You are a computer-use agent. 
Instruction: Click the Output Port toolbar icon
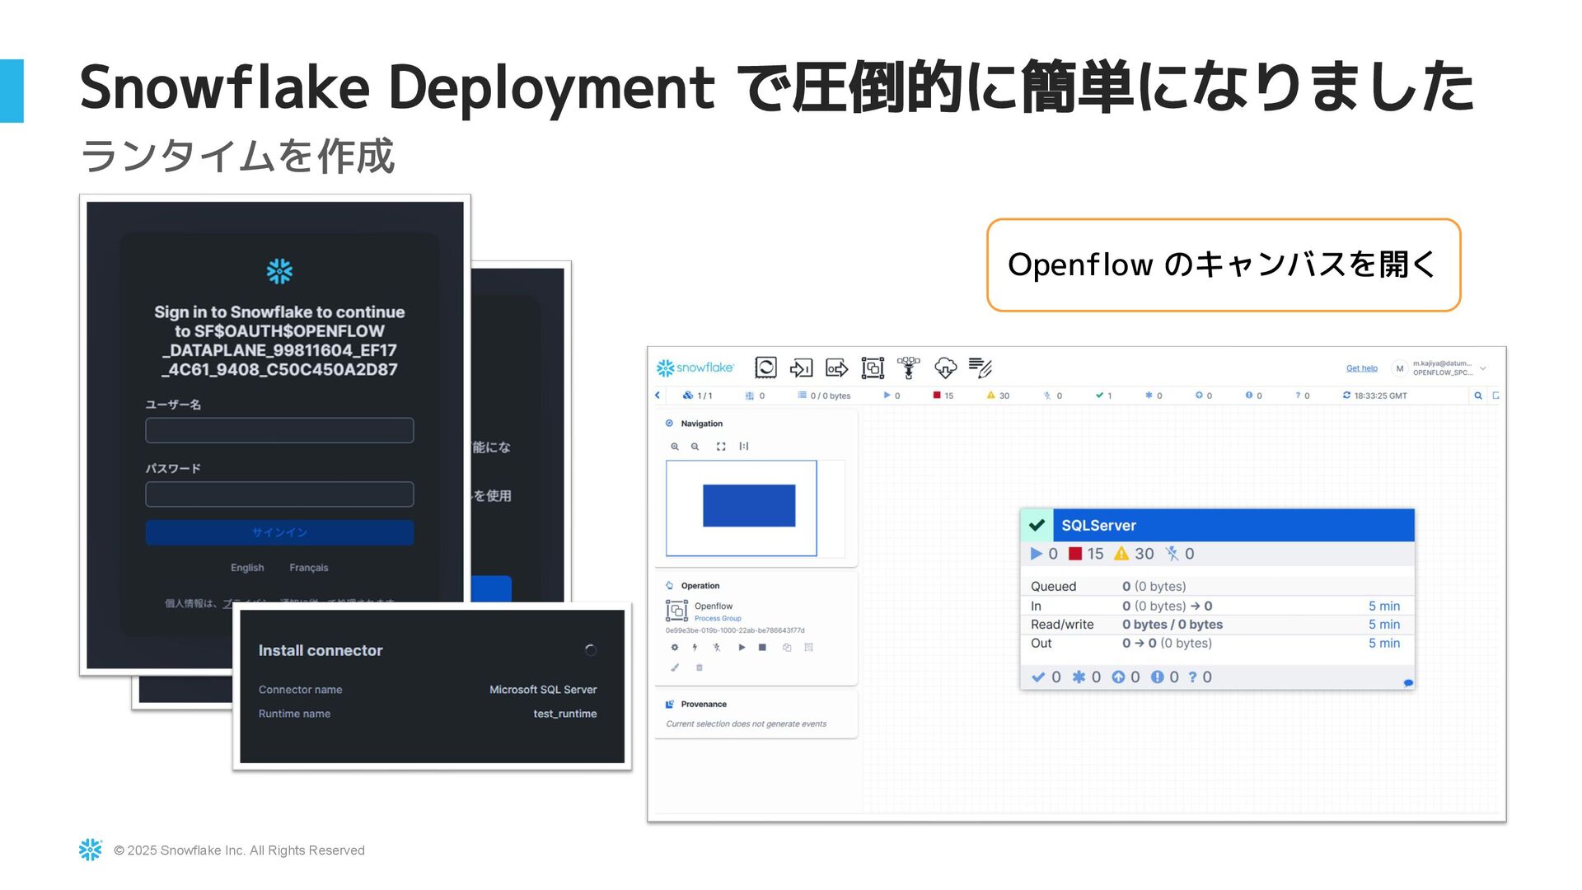point(836,368)
